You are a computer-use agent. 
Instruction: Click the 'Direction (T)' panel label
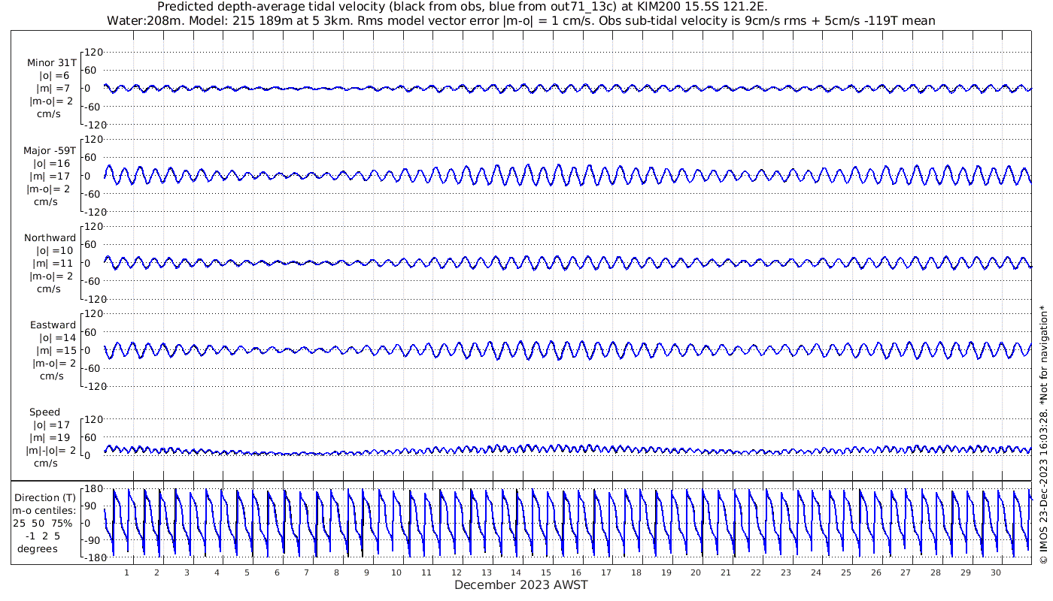[x=46, y=497]
